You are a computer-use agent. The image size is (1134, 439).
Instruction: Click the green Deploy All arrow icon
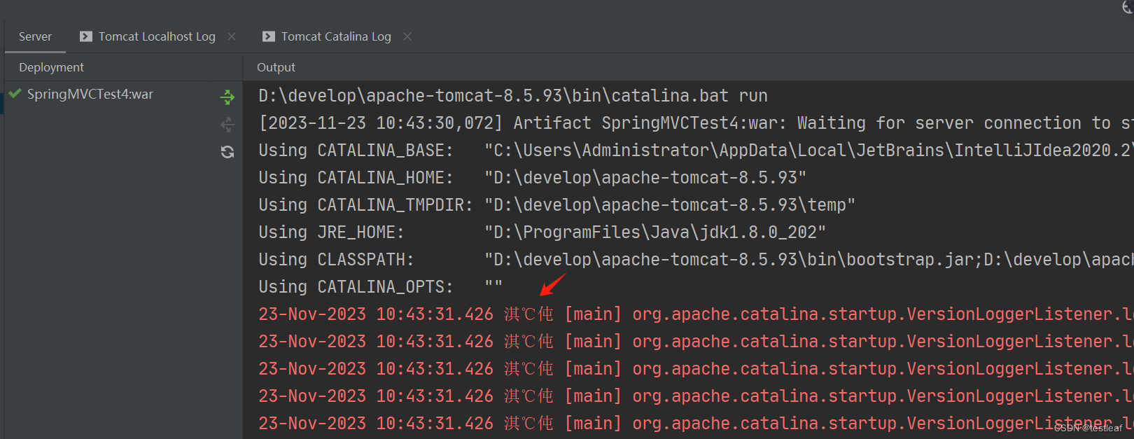[x=227, y=97]
